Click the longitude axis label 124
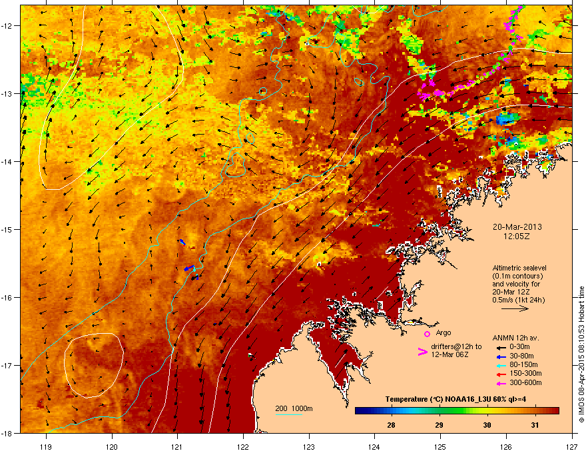The width and height of the screenshot is (586, 453). 374,446
